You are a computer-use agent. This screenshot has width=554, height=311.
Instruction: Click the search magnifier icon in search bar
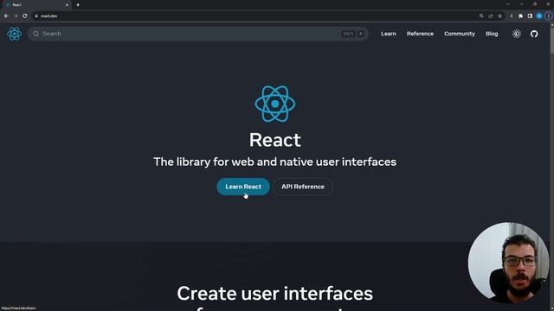pyautogui.click(x=36, y=34)
